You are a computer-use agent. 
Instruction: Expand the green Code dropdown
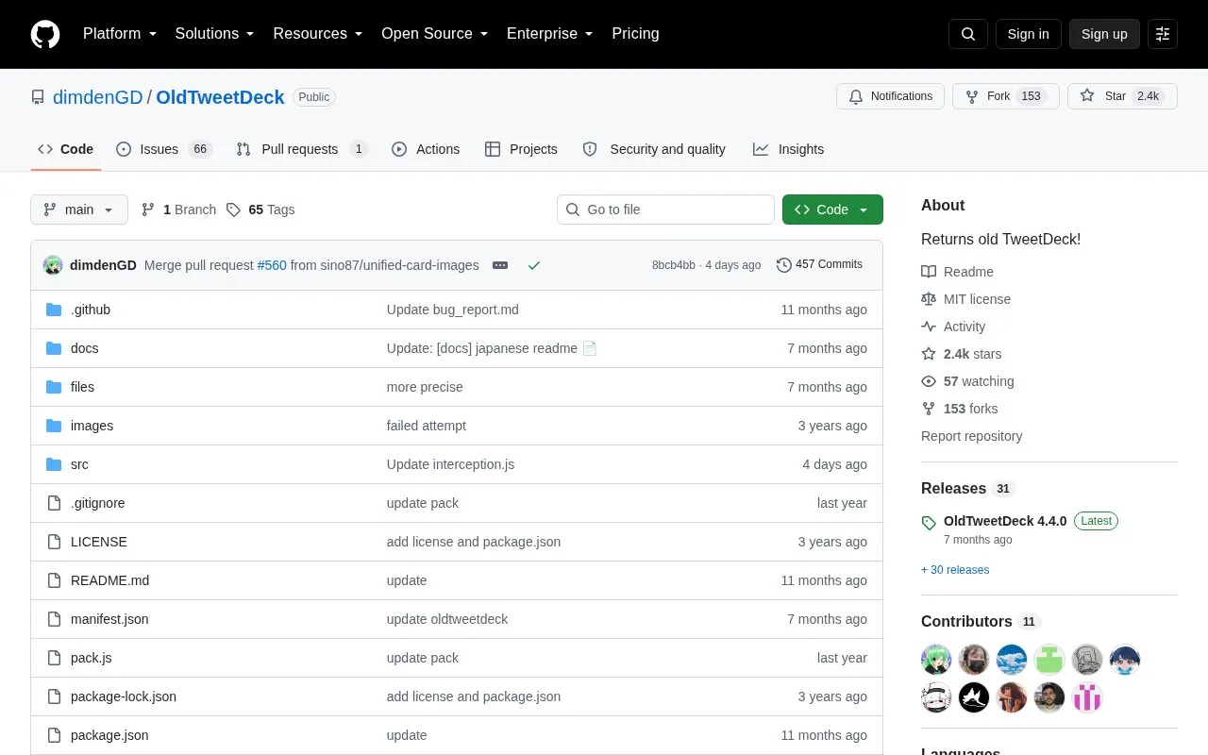pyautogui.click(x=832, y=210)
